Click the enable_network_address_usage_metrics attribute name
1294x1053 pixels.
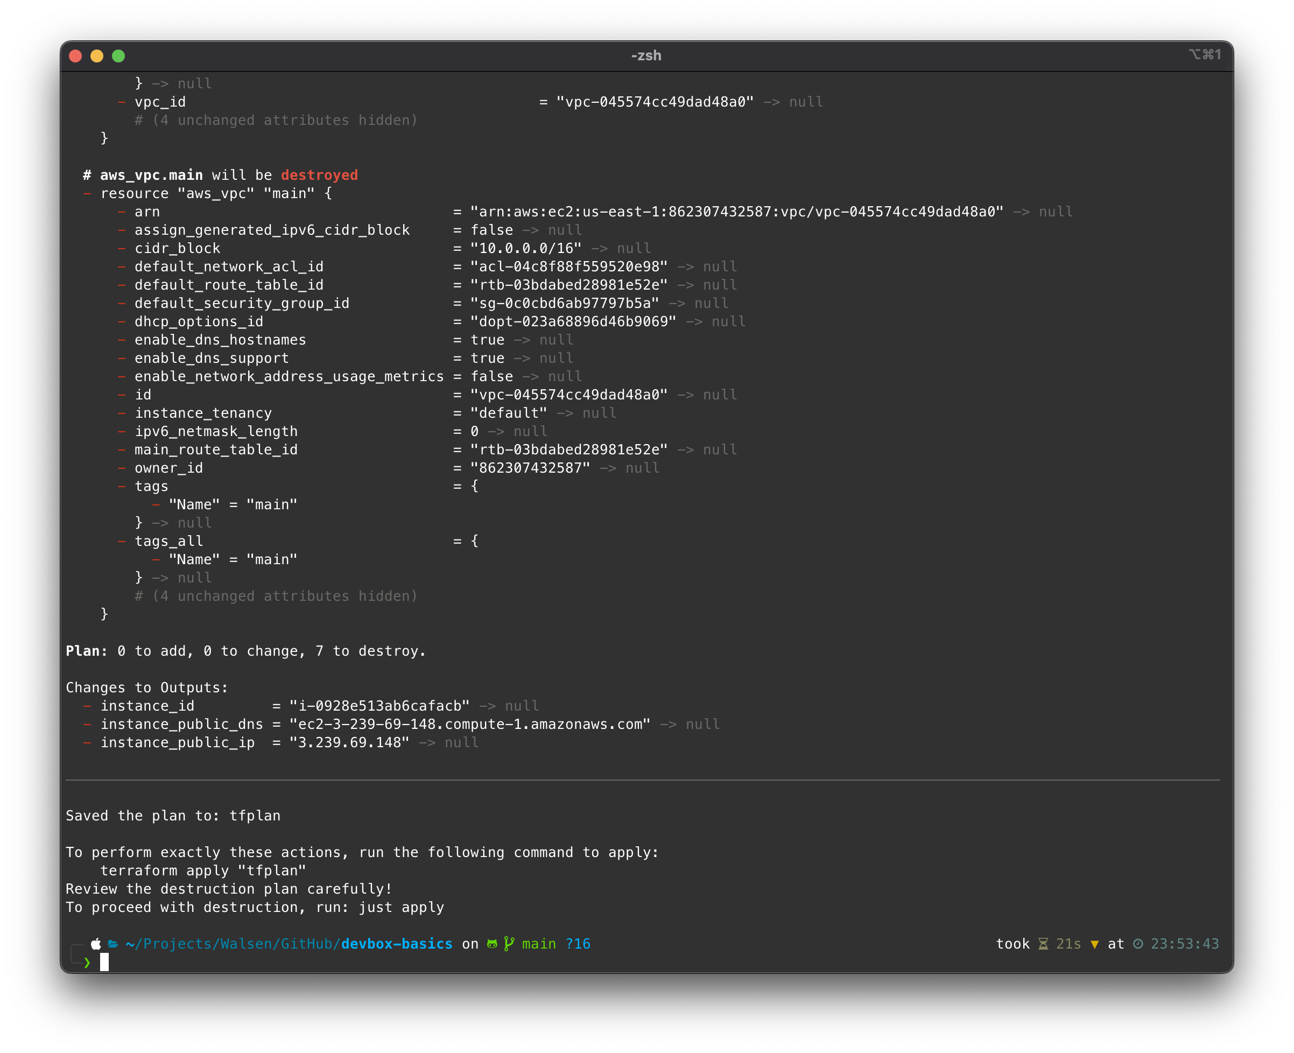click(x=289, y=377)
